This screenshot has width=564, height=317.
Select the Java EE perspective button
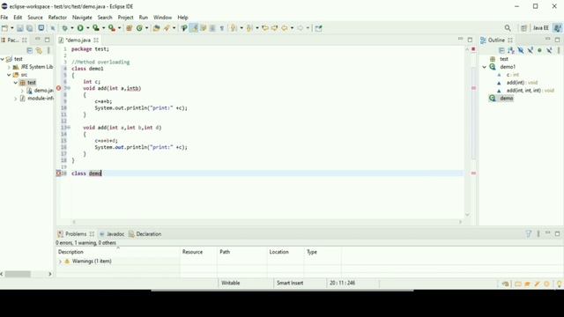pos(540,28)
